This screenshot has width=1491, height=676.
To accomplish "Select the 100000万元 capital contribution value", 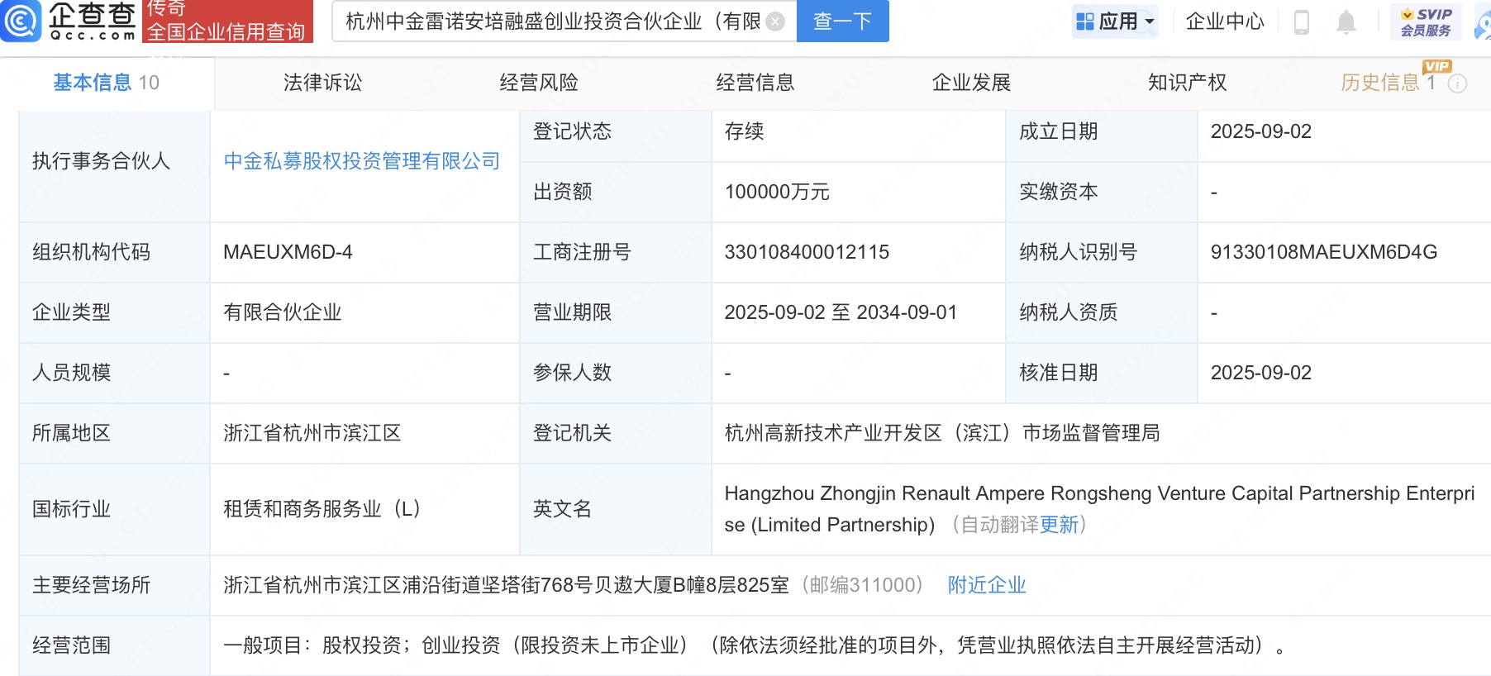I will click(777, 192).
